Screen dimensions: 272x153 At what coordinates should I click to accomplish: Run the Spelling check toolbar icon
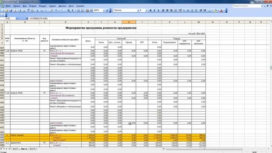pyautogui.click(x=28, y=11)
